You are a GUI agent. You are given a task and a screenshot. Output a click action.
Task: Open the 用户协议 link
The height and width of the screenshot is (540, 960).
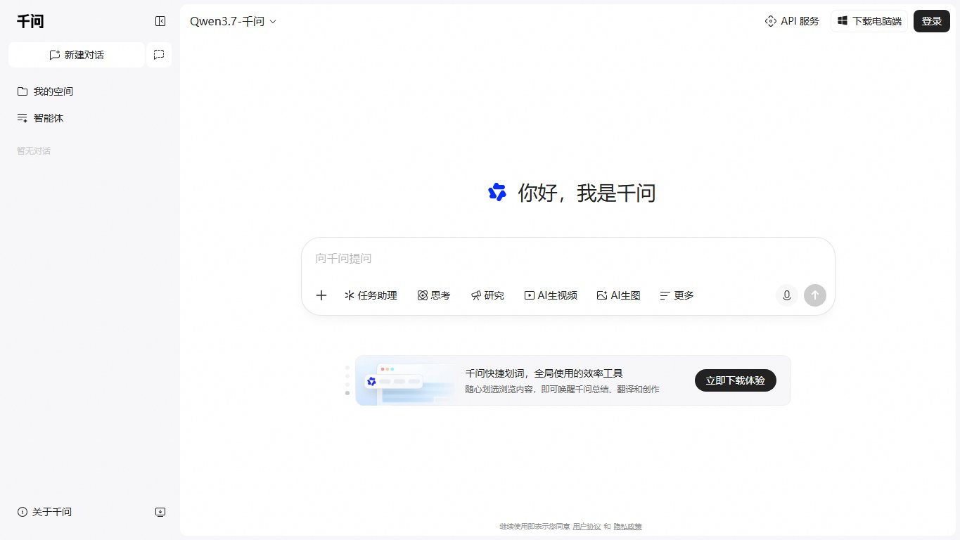pos(587,527)
